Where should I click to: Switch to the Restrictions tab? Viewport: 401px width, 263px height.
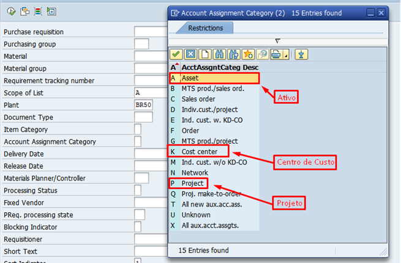pos(205,28)
